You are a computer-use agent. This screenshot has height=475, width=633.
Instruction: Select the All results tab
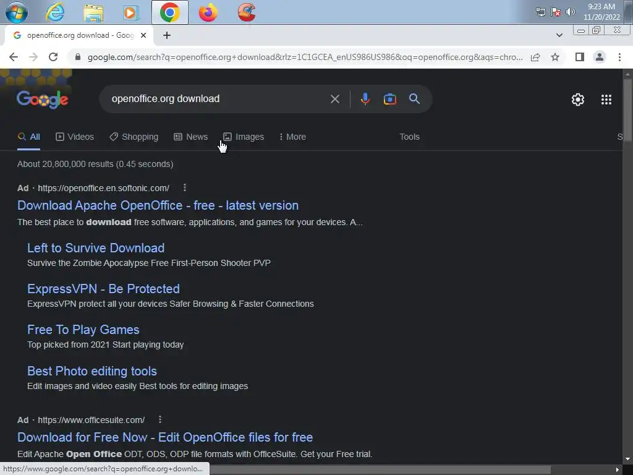pos(28,137)
